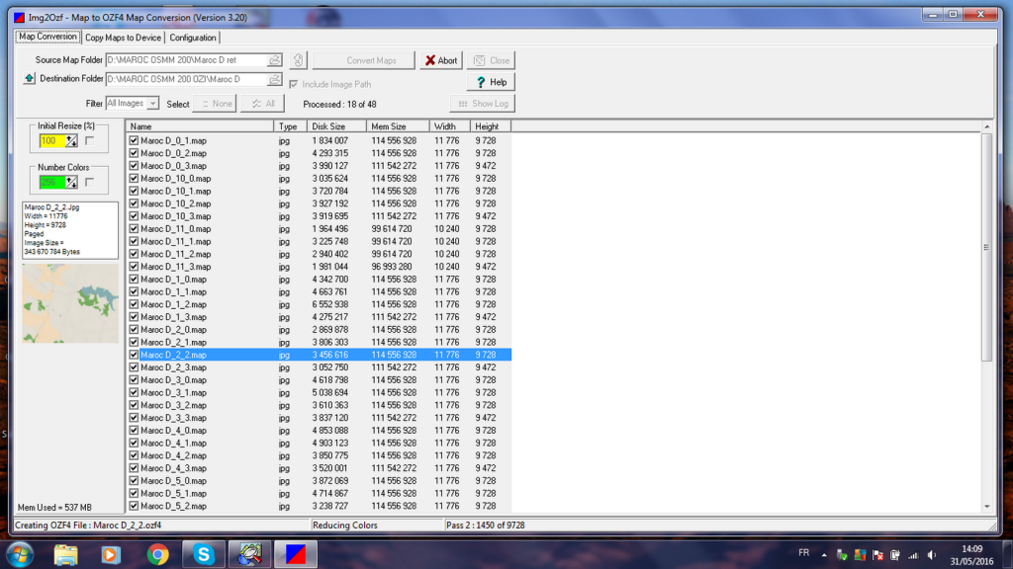Open the map application taskbar icon
The image size is (1013, 569).
tap(249, 554)
